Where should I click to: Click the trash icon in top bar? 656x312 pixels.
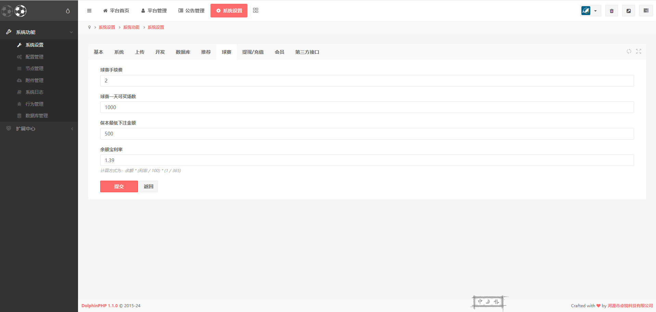[612, 11]
